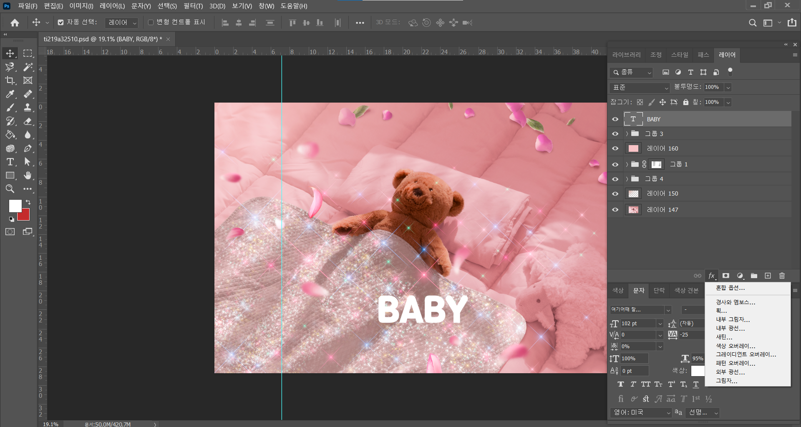Select the Type tool in the toolbar
This screenshot has width=801, height=427.
[10, 162]
